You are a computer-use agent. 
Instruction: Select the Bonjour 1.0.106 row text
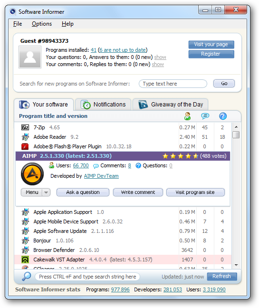point(53,241)
